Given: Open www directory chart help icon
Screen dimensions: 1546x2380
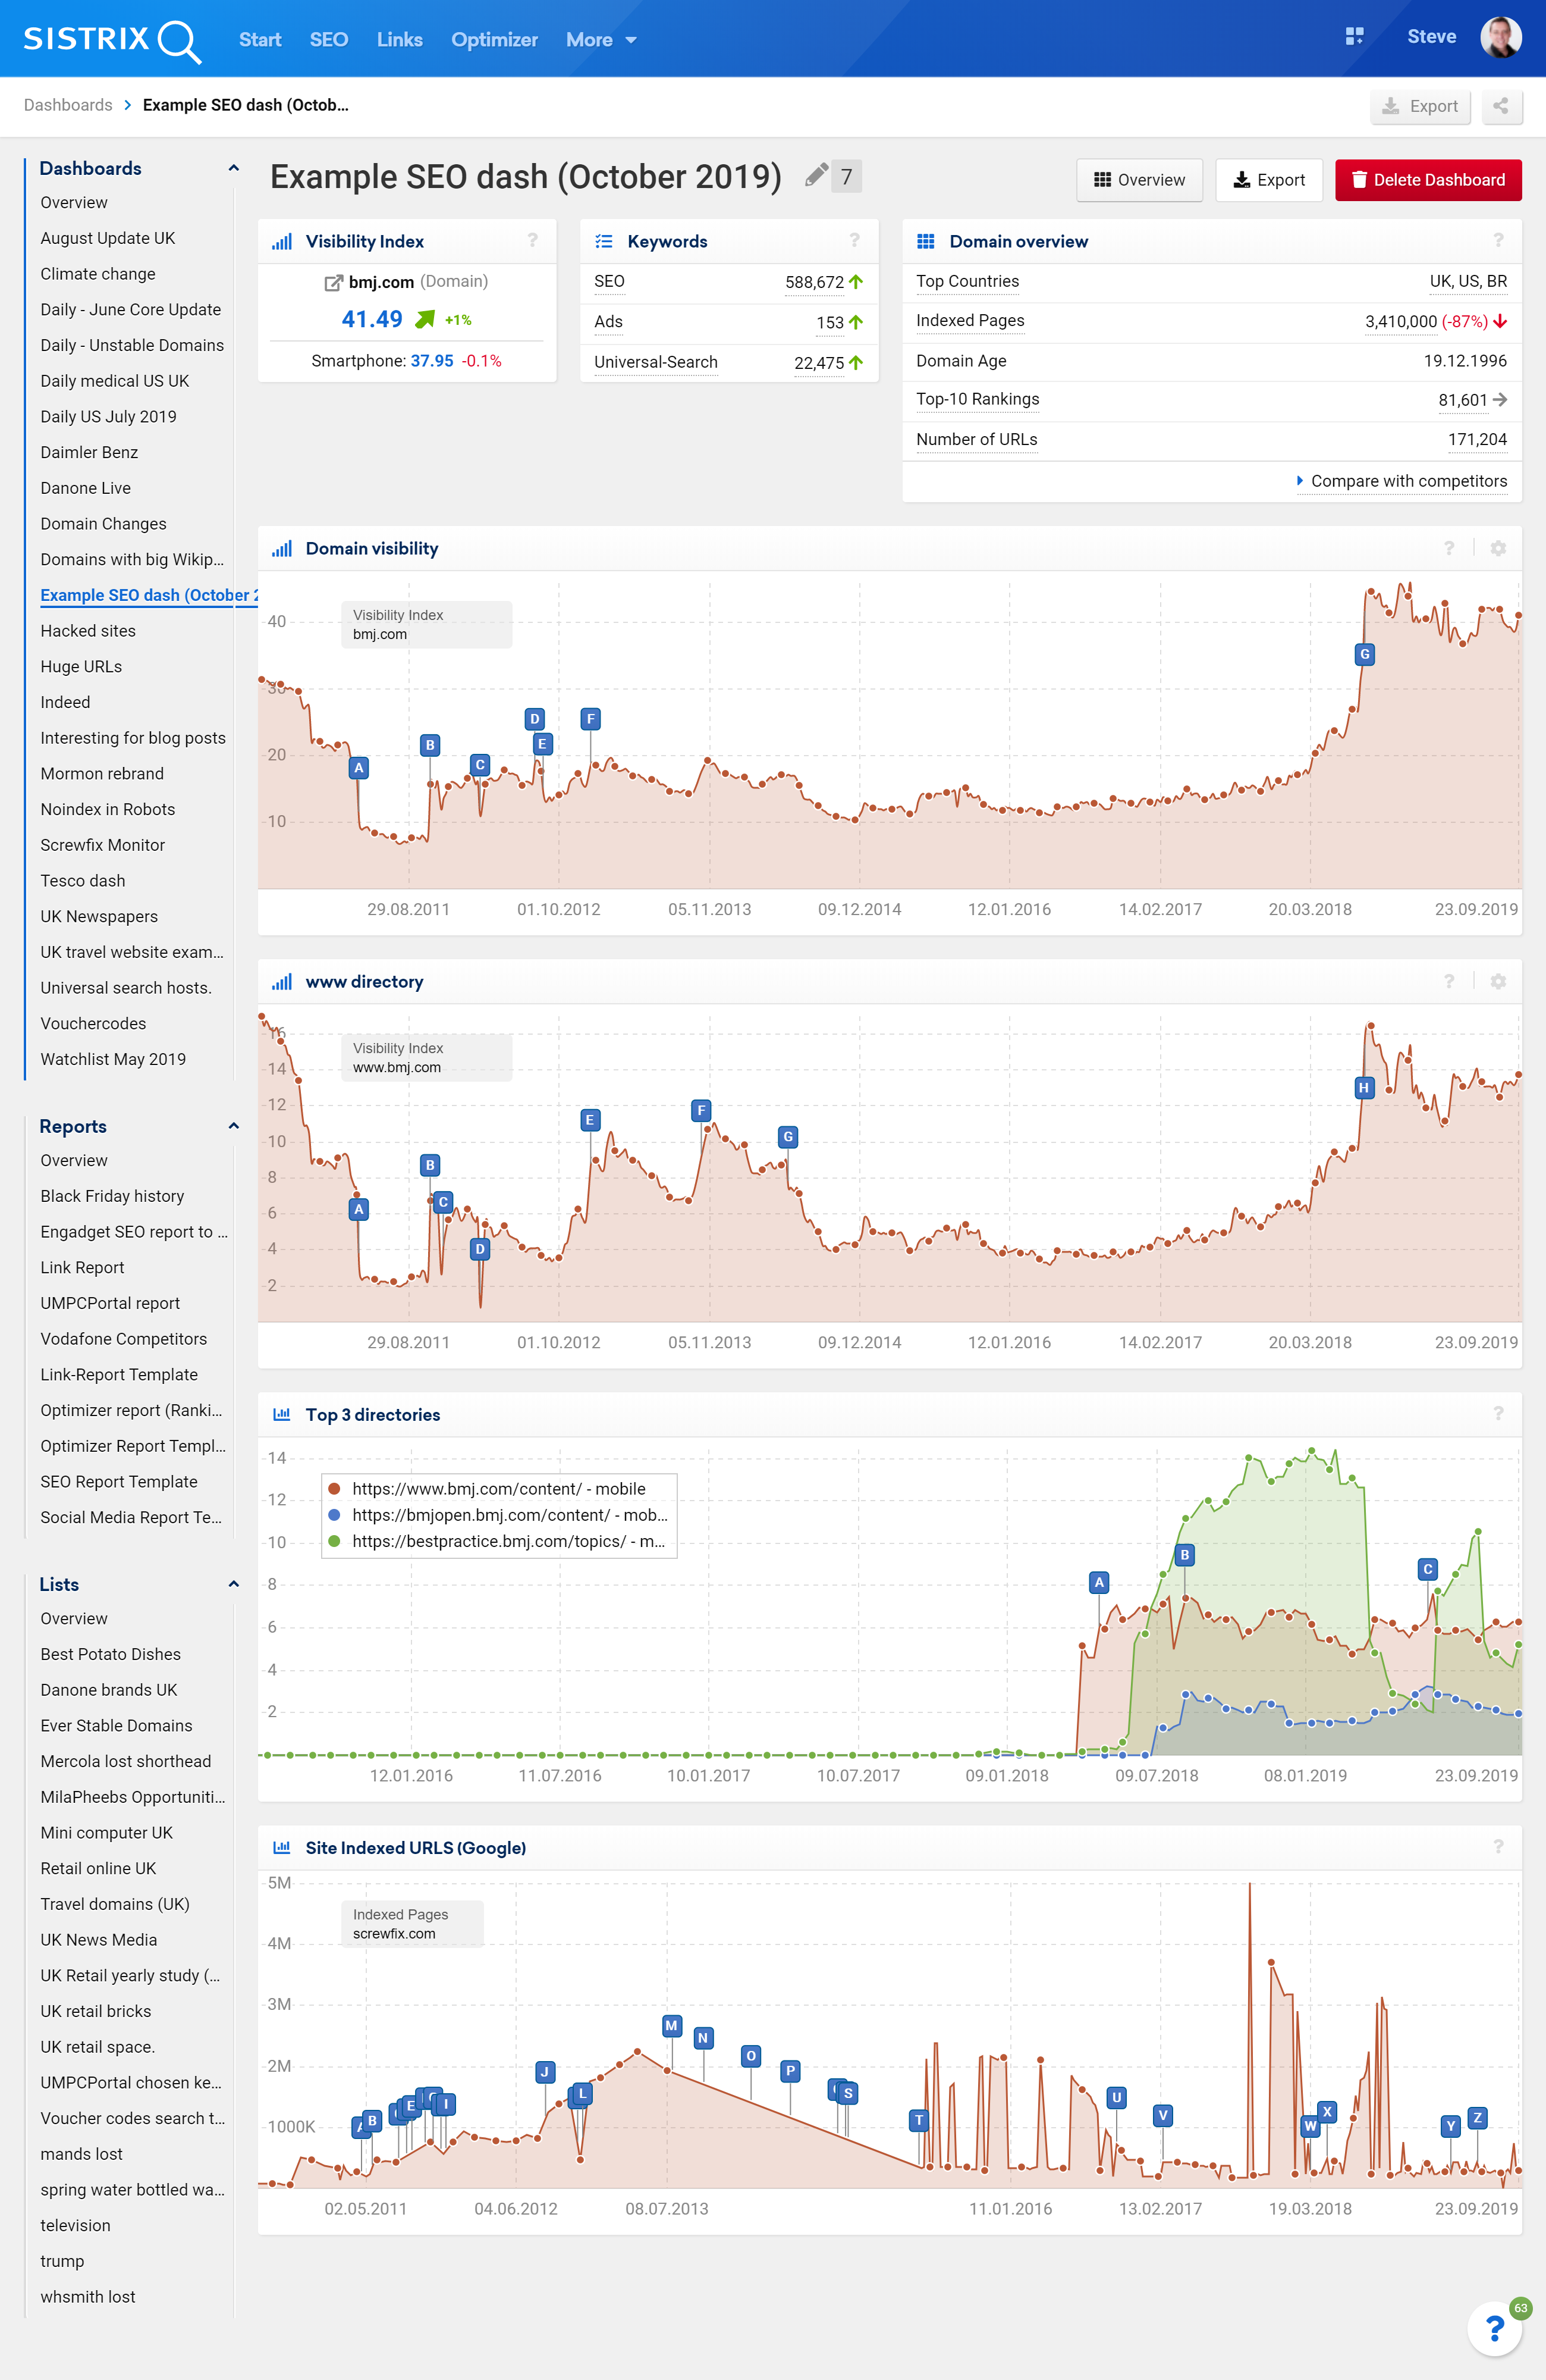Looking at the screenshot, I should (1449, 981).
